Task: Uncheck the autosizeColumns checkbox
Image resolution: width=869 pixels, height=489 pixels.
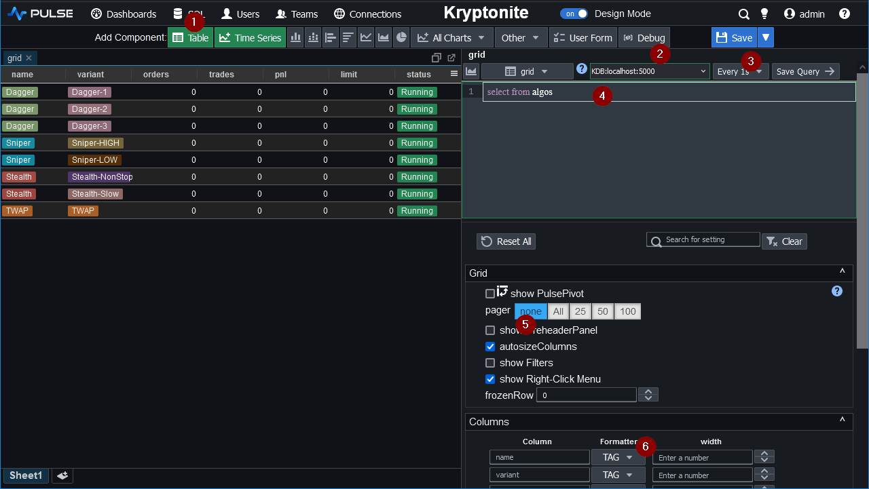Action: tap(490, 347)
